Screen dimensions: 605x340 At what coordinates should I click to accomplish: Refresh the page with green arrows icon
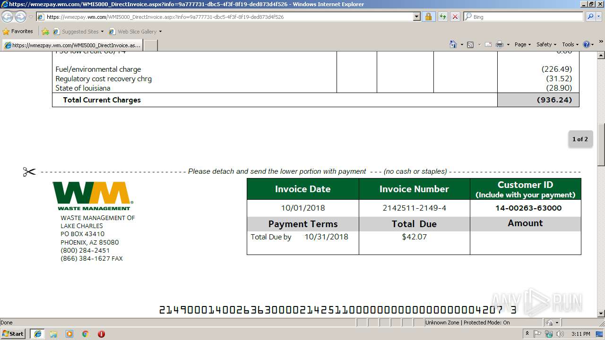pos(442,17)
